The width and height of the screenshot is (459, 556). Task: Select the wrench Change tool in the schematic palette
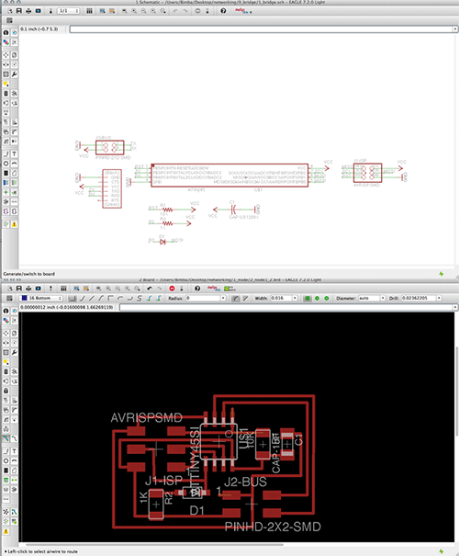[x=14, y=74]
